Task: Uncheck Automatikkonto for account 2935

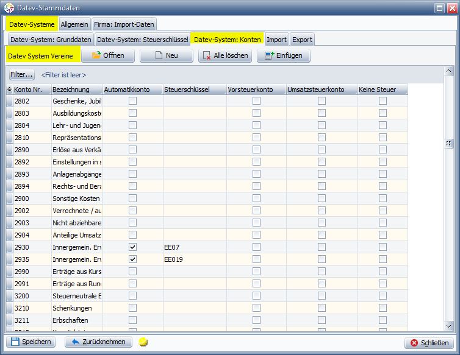Action: [x=132, y=259]
